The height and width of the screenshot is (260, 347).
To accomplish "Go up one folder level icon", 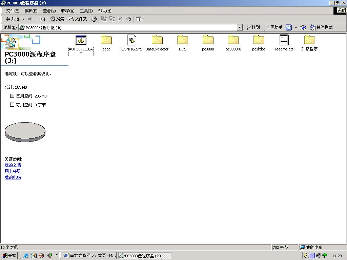I will pos(42,19).
